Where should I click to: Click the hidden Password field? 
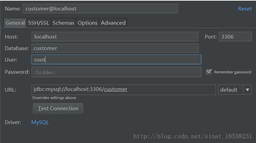(x=116, y=72)
